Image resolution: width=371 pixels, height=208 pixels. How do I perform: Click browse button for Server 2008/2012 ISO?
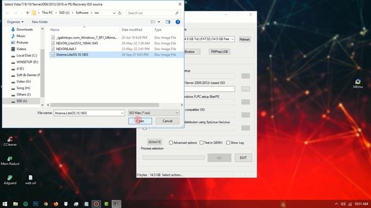[246, 89]
